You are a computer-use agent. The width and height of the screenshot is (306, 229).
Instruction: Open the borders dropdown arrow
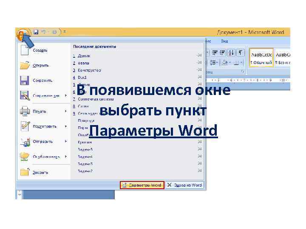(241, 63)
